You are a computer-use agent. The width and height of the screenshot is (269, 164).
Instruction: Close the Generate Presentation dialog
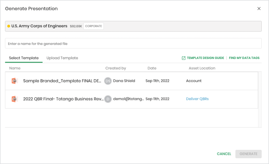[259, 8]
